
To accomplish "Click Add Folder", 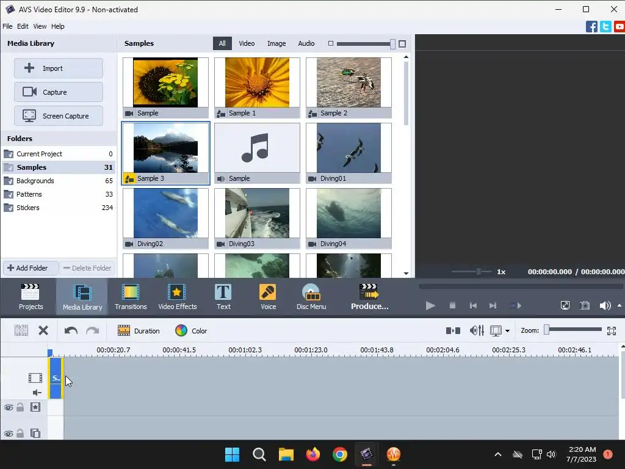I will (31, 268).
